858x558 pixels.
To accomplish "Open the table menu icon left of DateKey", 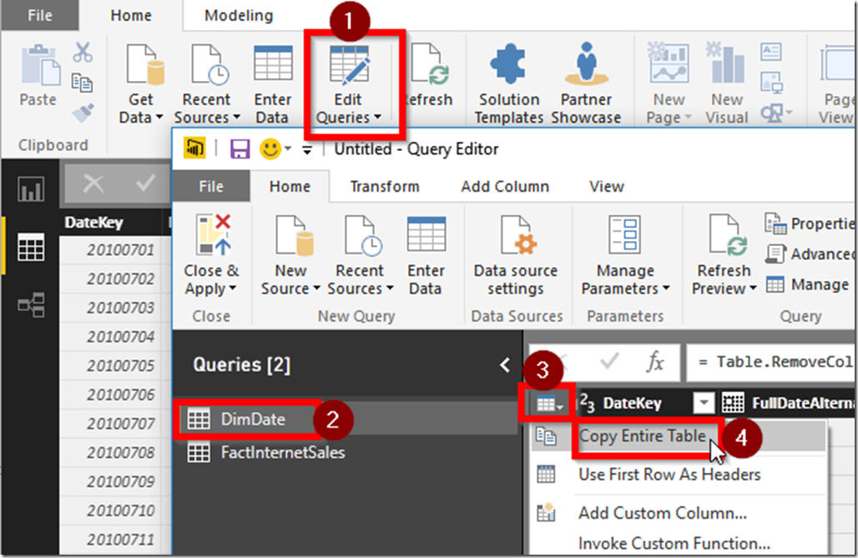I will 548,404.
